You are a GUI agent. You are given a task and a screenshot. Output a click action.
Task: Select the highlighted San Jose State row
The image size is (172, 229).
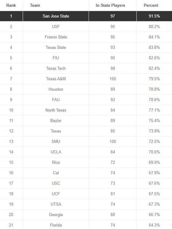pyautogui.click(x=86, y=16)
